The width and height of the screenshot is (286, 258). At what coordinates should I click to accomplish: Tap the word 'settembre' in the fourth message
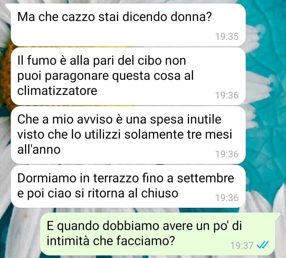[x=205, y=178]
